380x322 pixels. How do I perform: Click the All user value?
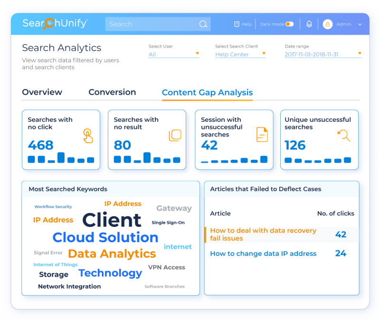click(x=152, y=55)
